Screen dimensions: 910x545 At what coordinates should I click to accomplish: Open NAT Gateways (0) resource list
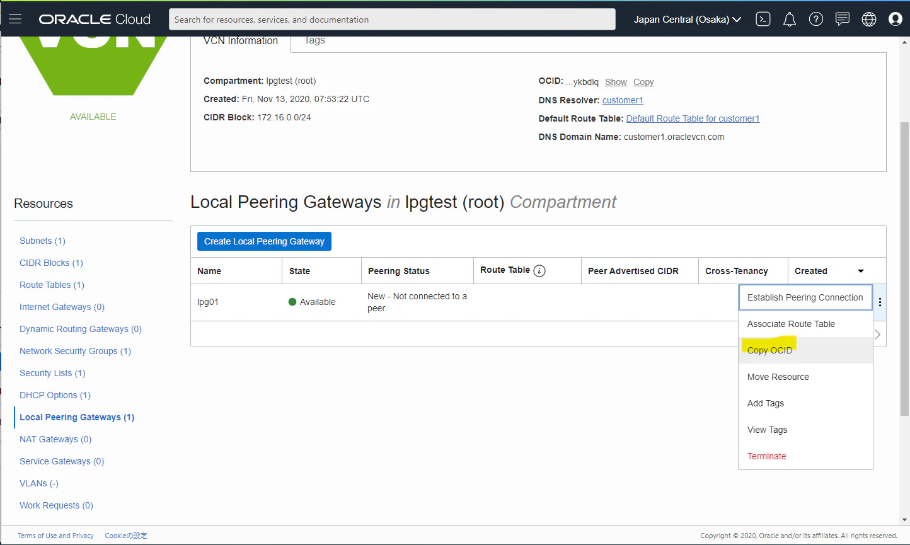coord(55,439)
